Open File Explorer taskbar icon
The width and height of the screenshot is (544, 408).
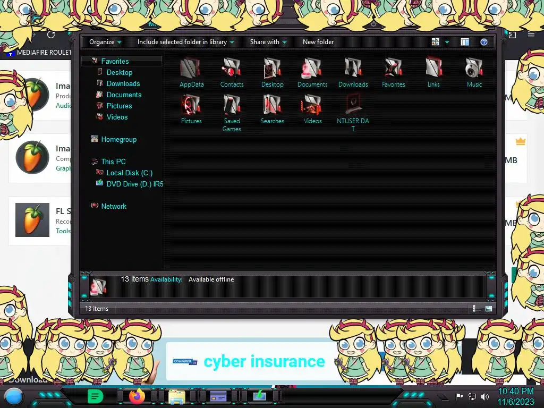pyautogui.click(x=176, y=396)
